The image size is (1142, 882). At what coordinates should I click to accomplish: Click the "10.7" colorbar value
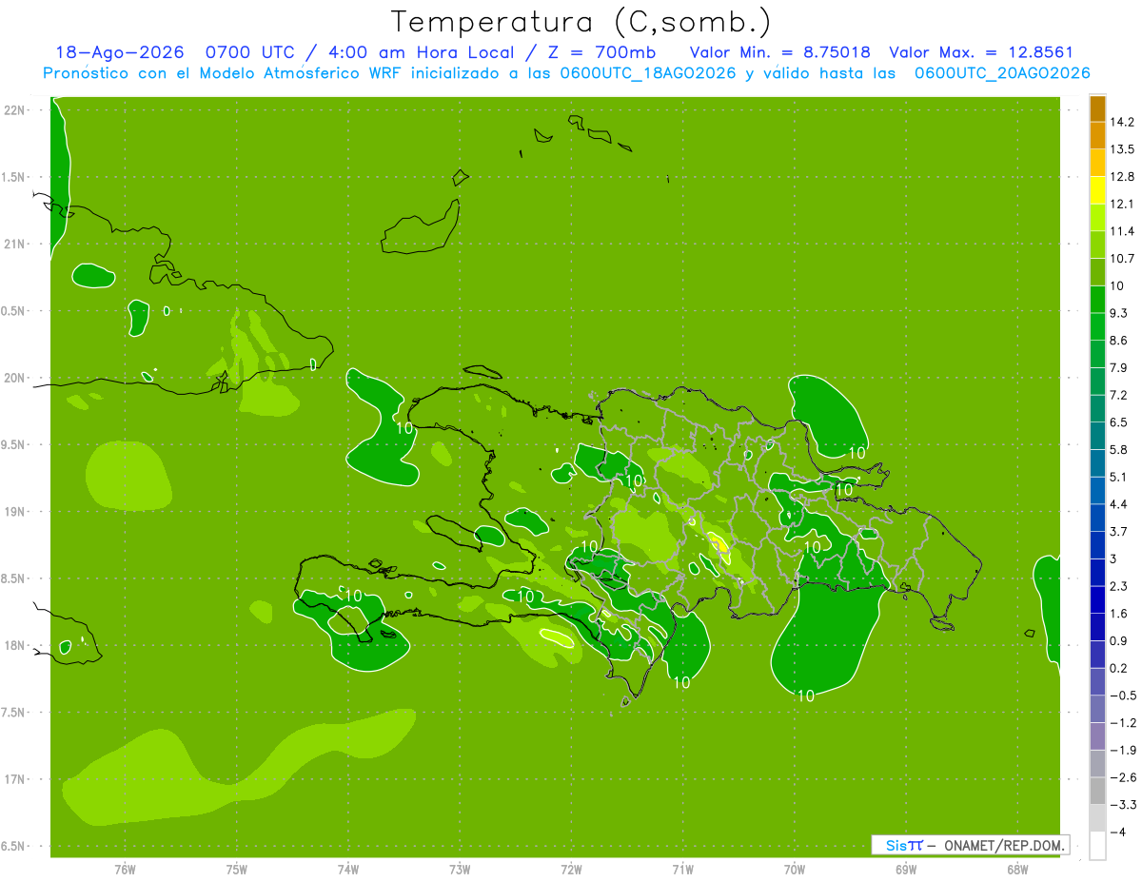pyautogui.click(x=1123, y=259)
